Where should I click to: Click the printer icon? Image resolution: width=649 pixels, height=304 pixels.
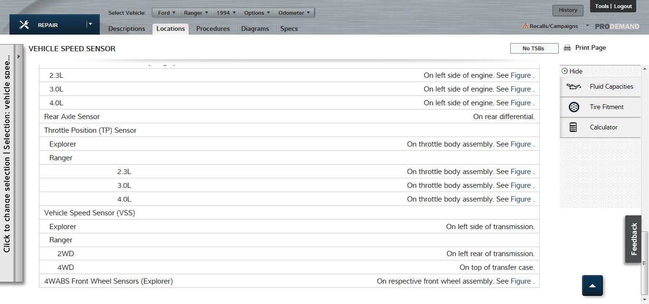[x=567, y=48]
